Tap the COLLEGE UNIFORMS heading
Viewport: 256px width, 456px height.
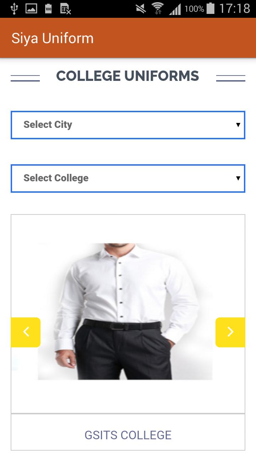[128, 76]
